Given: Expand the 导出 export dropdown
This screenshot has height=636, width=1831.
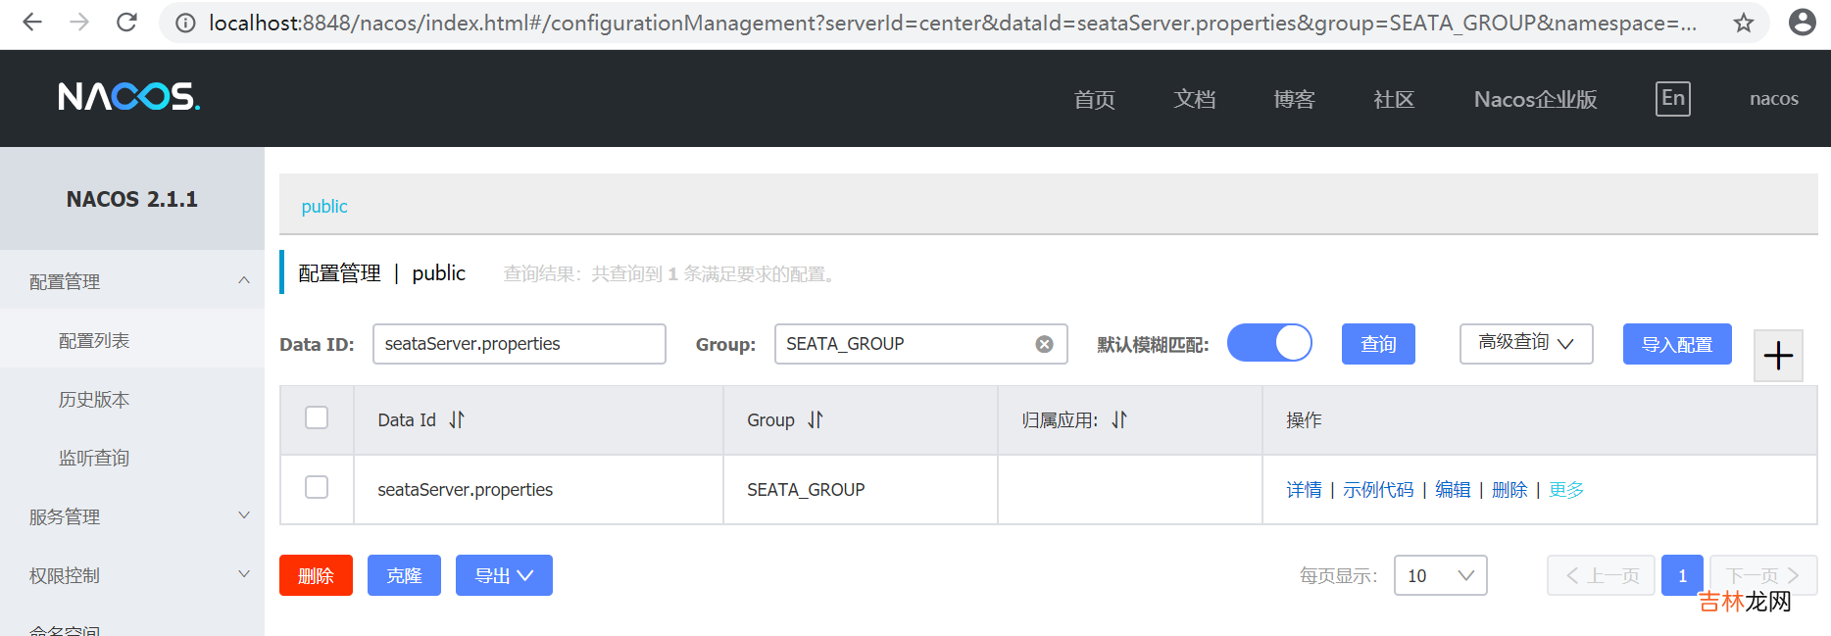Looking at the screenshot, I should pyautogui.click(x=504, y=575).
